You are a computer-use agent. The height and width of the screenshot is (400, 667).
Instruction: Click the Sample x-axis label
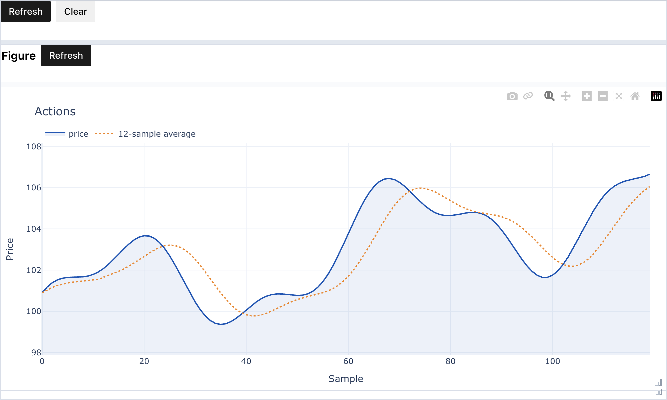click(x=346, y=379)
